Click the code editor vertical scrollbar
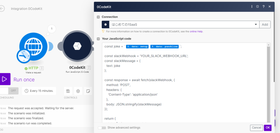 click(x=269, y=85)
